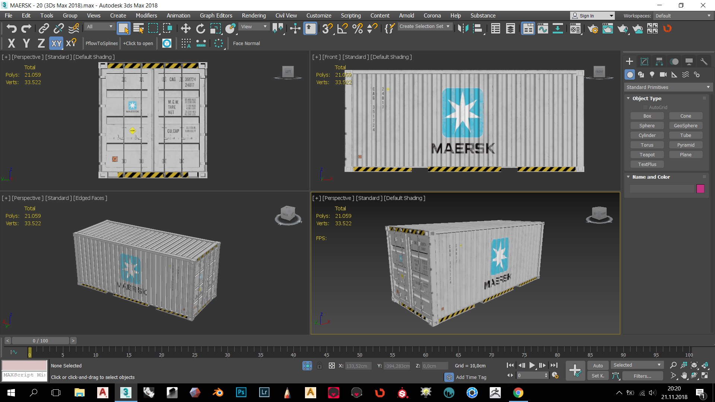Choose the Select Object tool
The height and width of the screenshot is (402, 715).
point(123,28)
